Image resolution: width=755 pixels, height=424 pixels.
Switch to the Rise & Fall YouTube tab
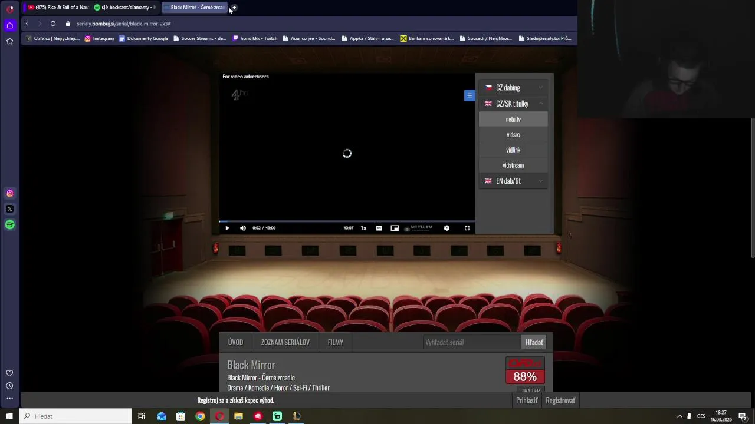[58, 8]
